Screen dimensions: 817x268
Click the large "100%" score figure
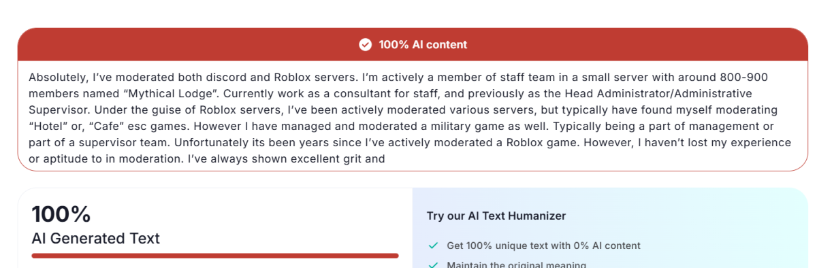pyautogui.click(x=61, y=214)
